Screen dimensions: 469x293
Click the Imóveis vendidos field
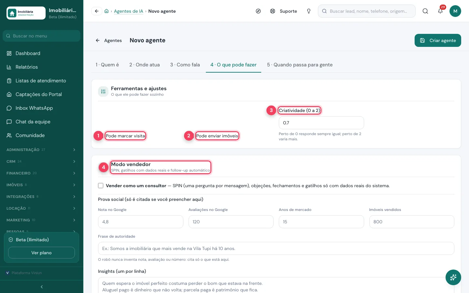click(x=412, y=222)
